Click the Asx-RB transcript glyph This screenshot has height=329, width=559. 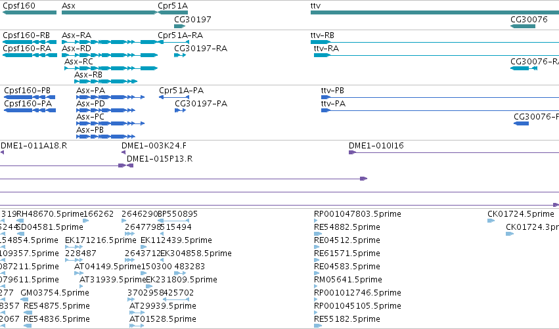pos(106,81)
